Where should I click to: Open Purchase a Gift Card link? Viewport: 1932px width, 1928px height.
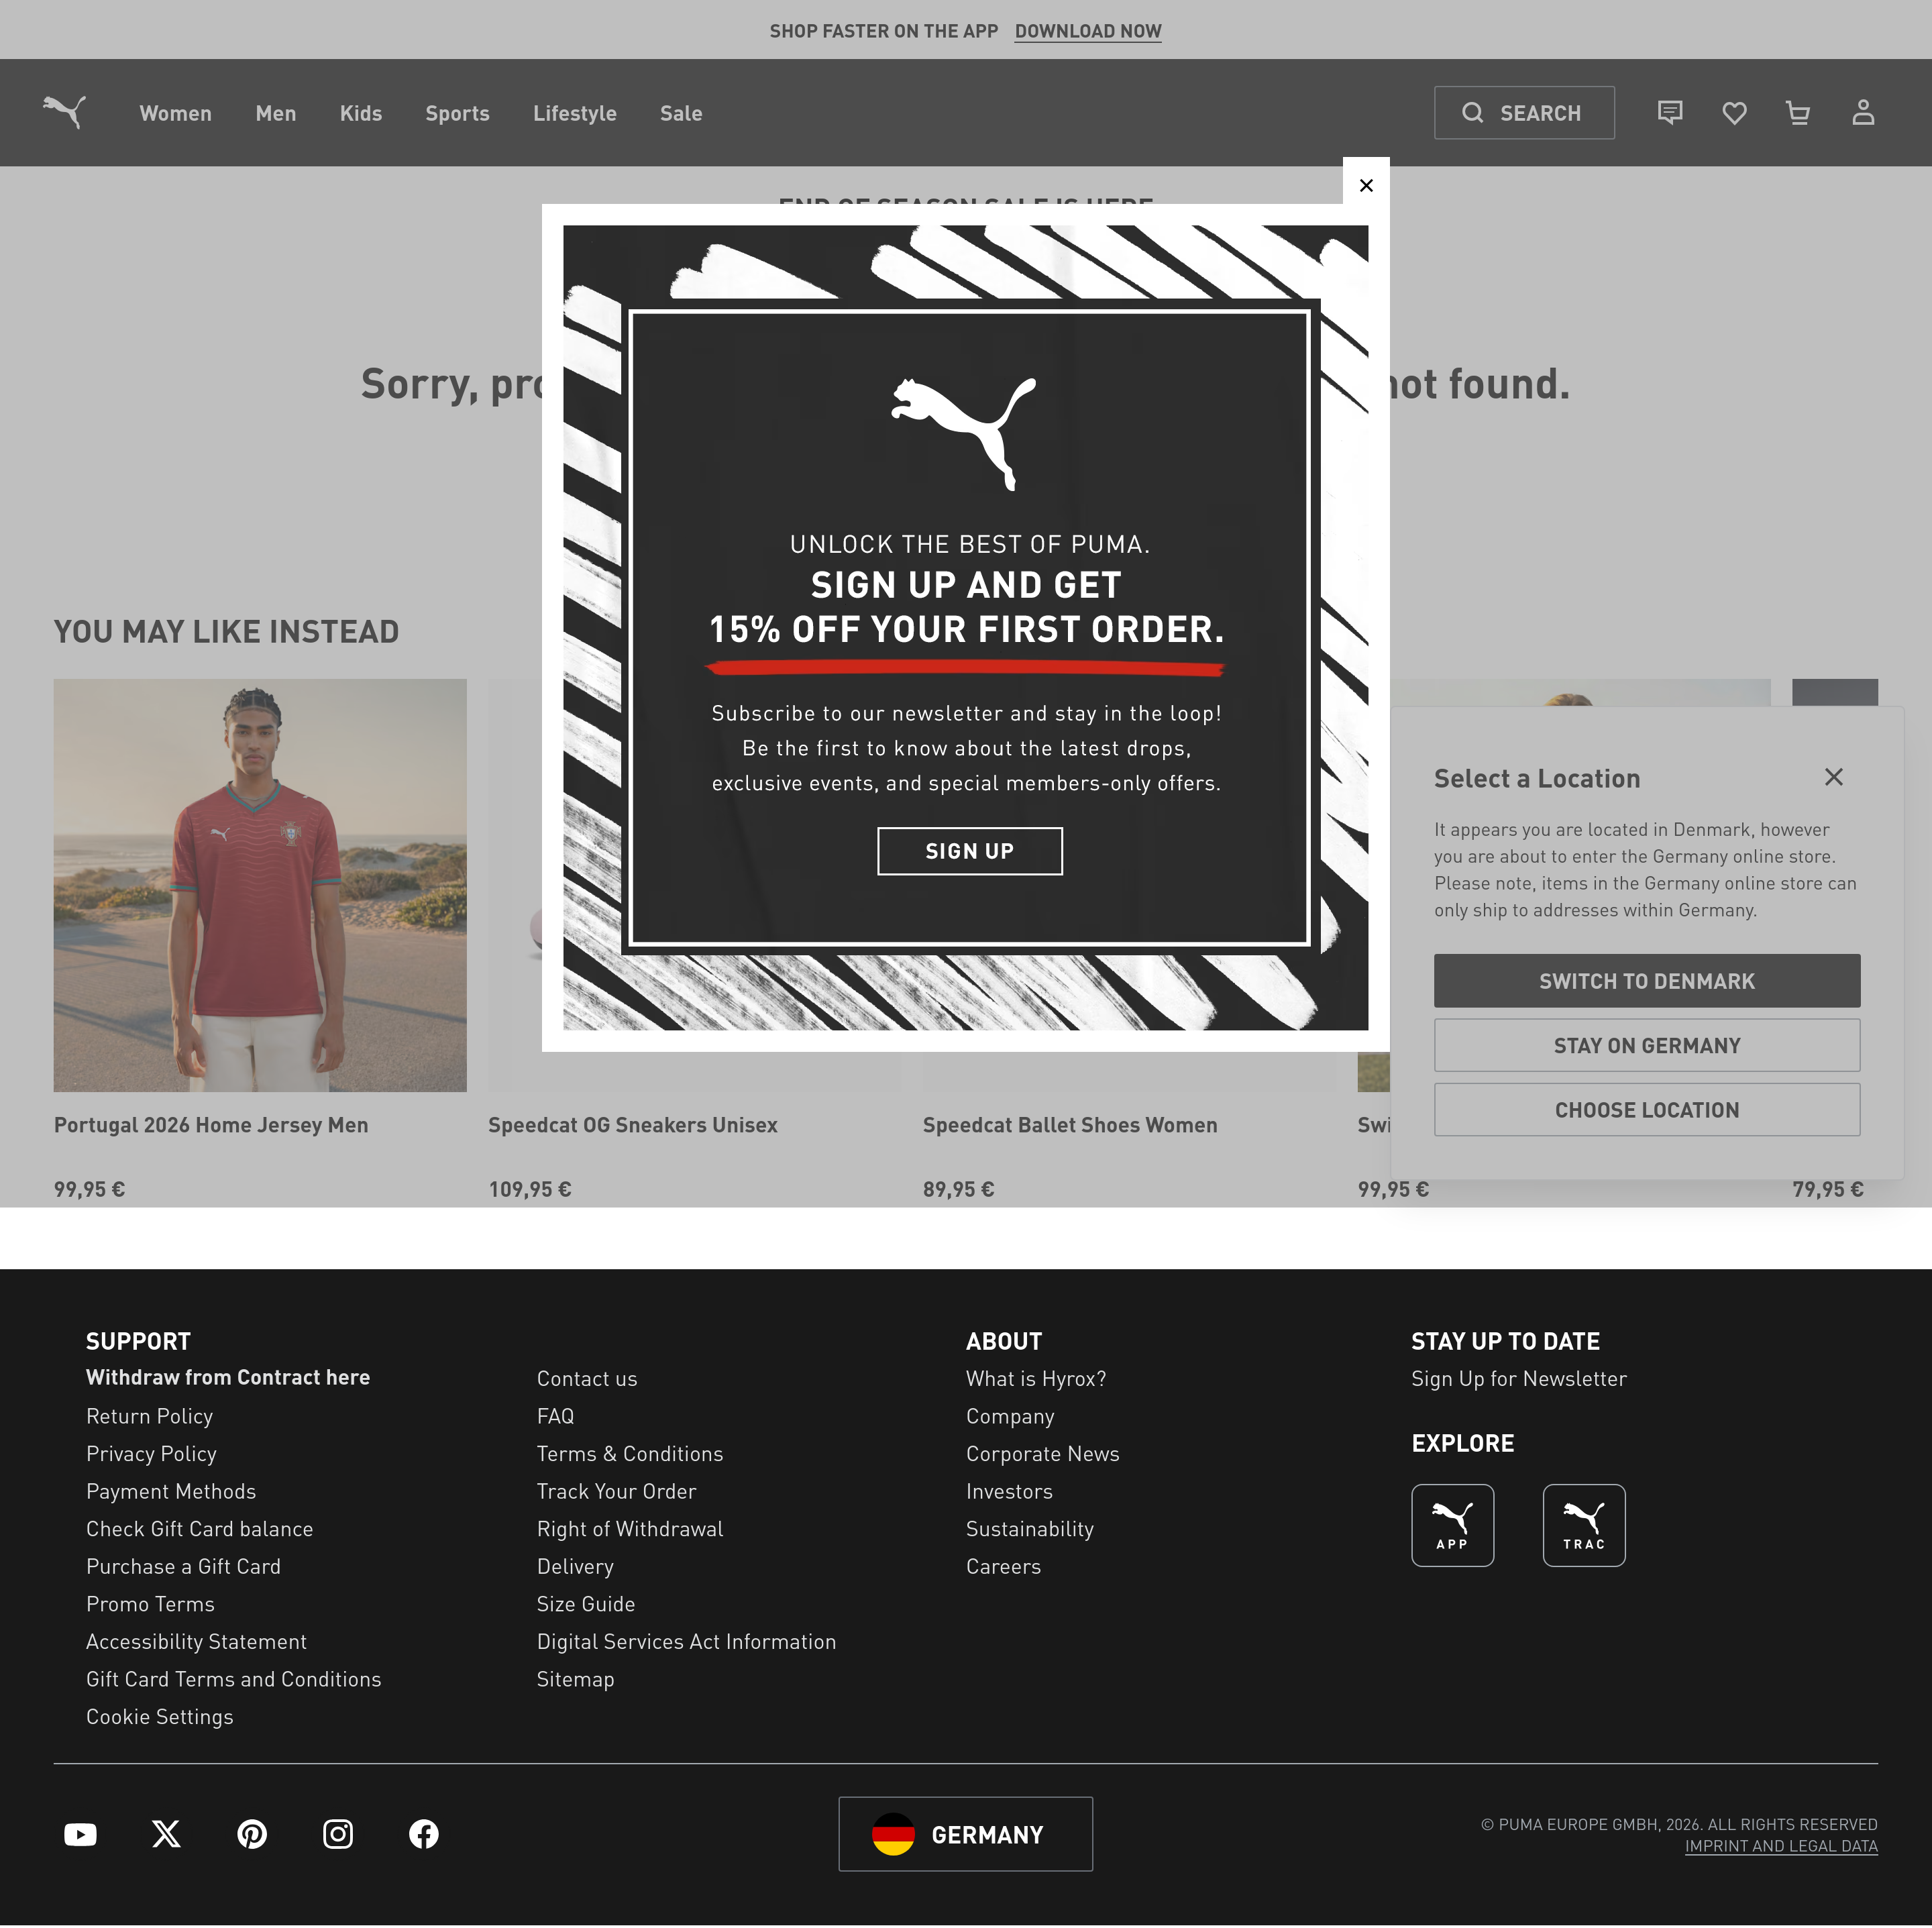(x=184, y=1566)
